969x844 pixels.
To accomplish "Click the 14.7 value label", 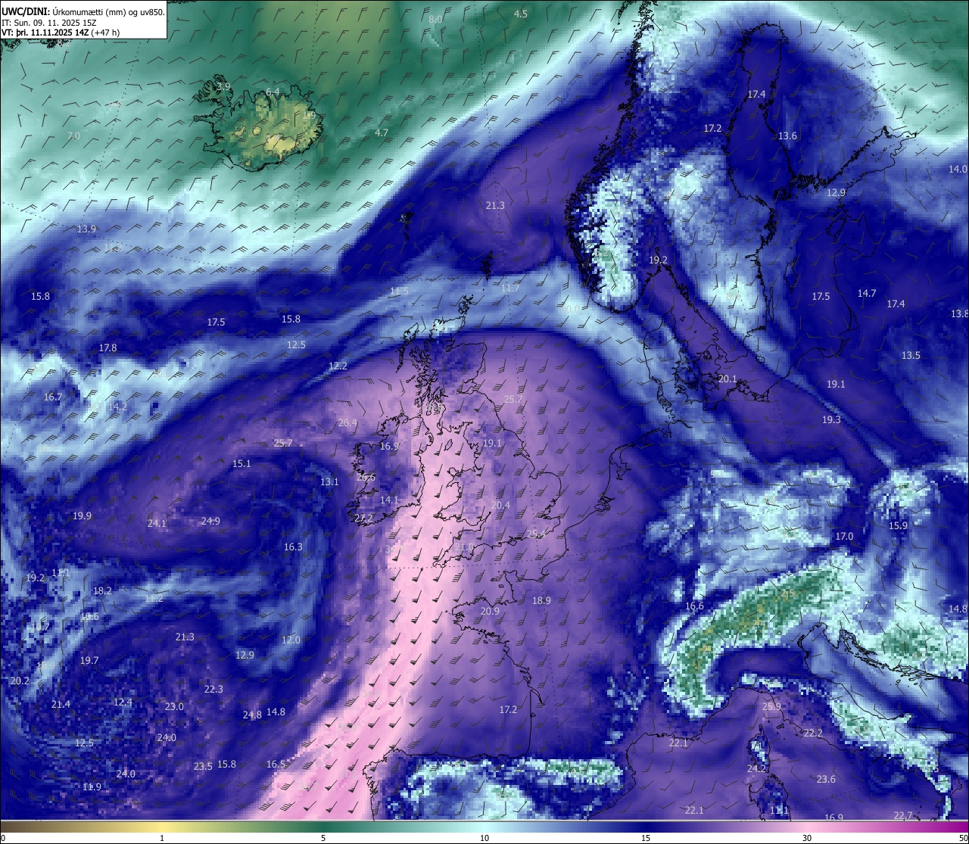I will point(867,293).
